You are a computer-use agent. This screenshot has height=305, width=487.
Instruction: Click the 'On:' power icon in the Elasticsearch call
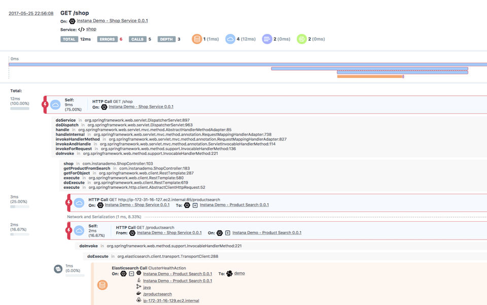tap(124, 274)
